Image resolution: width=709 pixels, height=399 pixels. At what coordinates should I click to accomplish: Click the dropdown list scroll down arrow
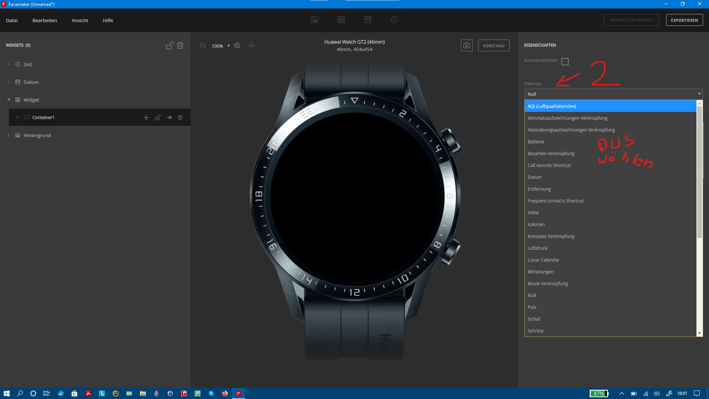pyautogui.click(x=699, y=333)
